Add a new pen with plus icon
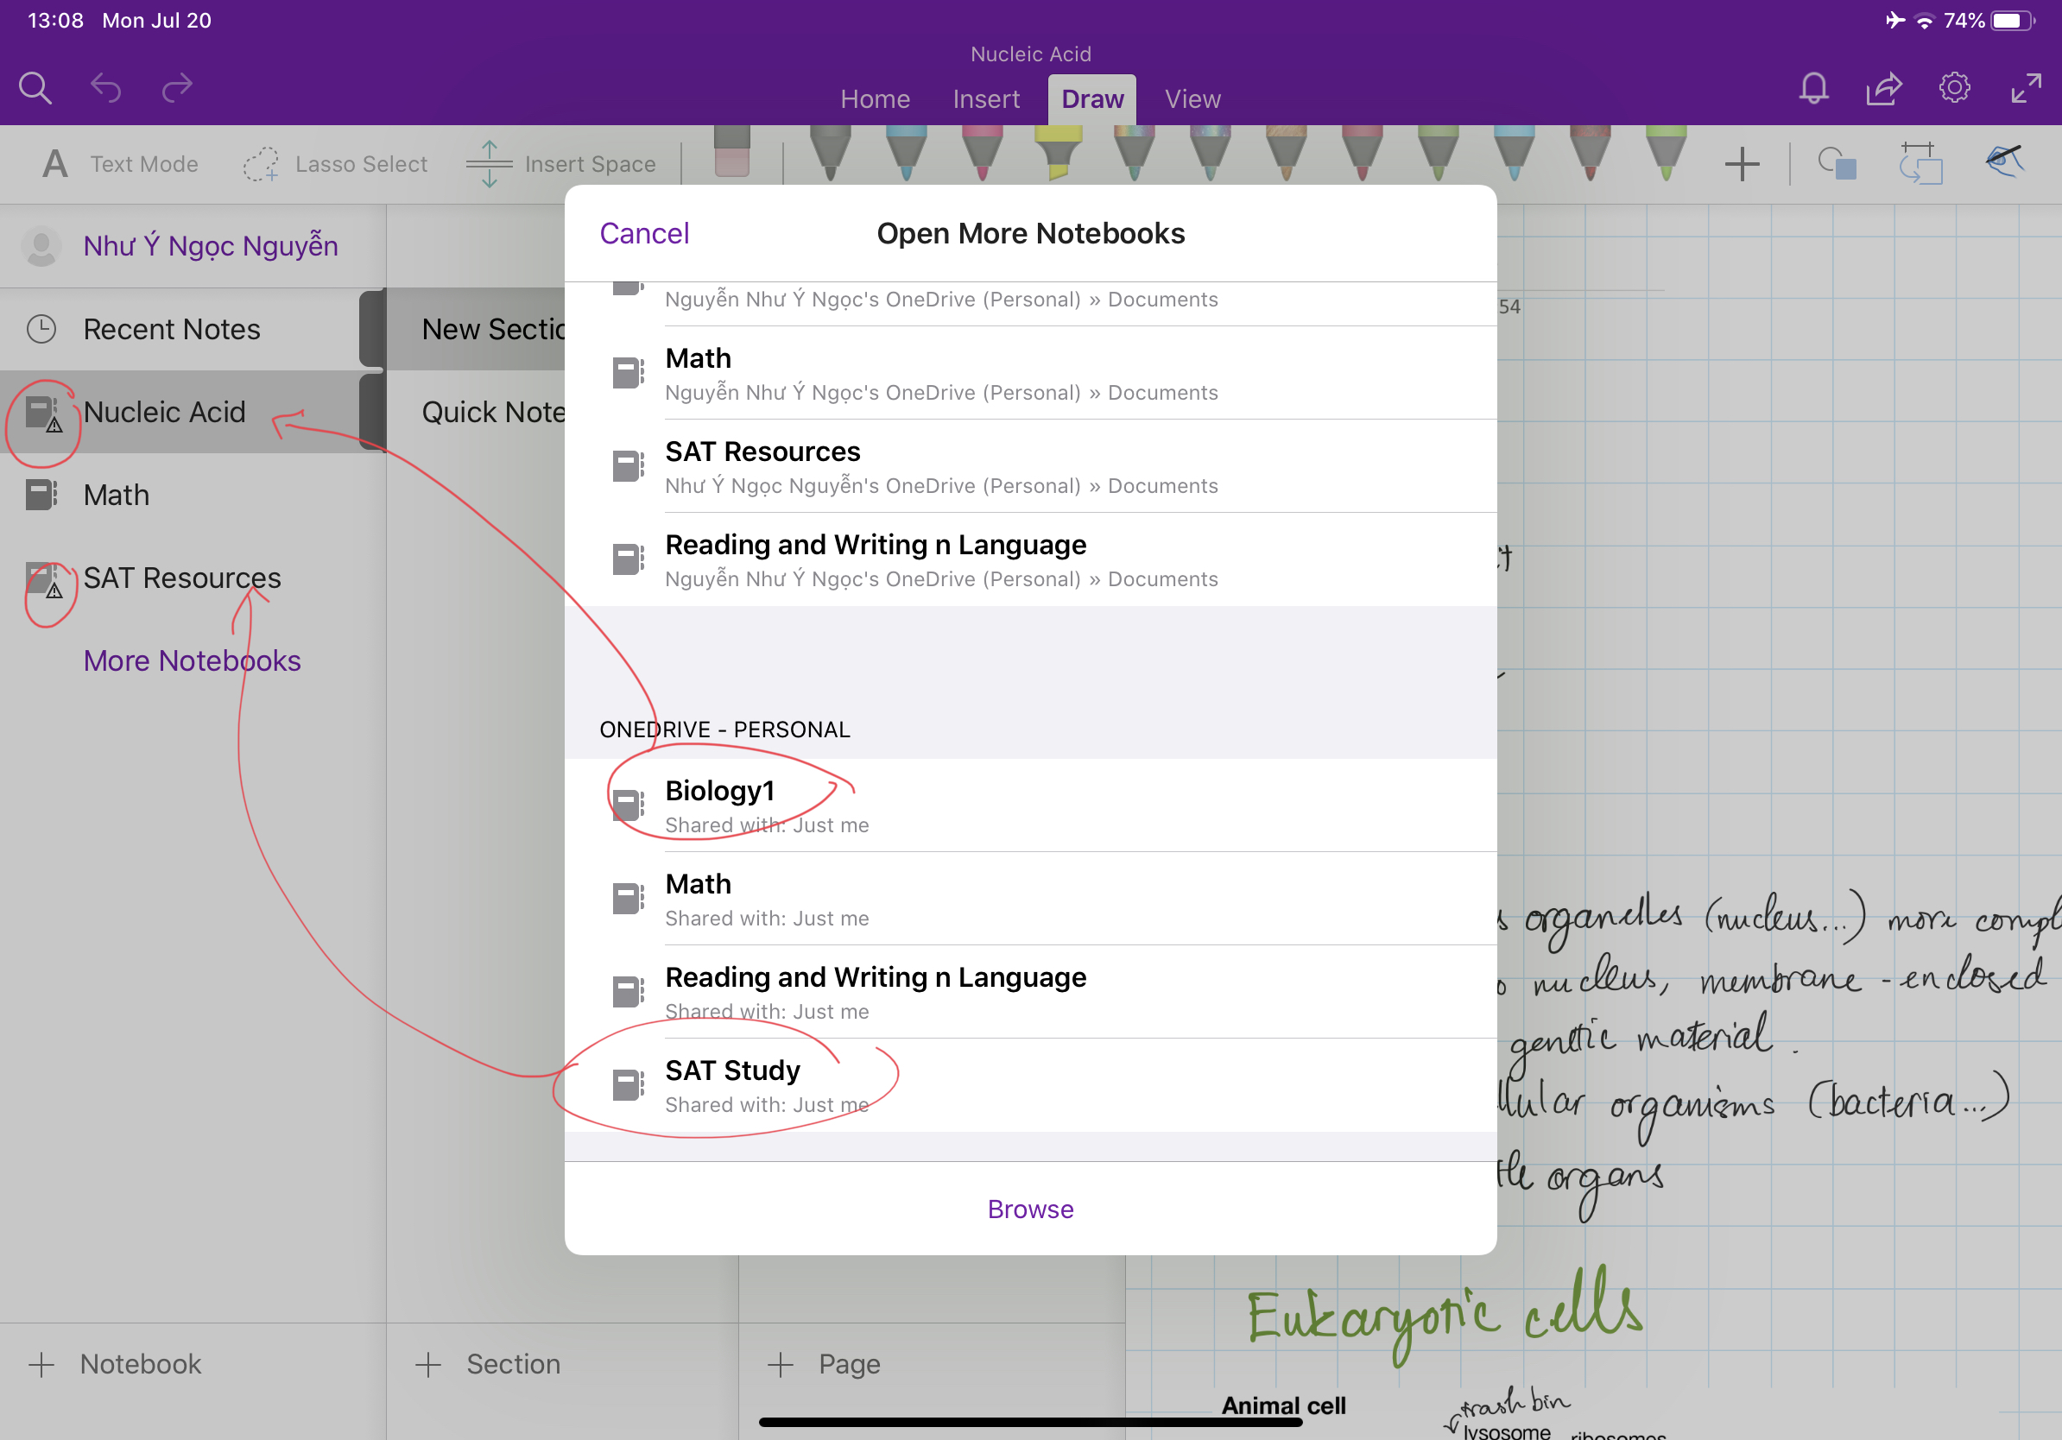 (1742, 164)
